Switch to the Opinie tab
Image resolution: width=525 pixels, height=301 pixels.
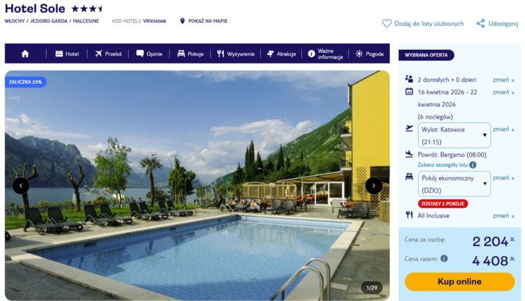click(x=150, y=54)
